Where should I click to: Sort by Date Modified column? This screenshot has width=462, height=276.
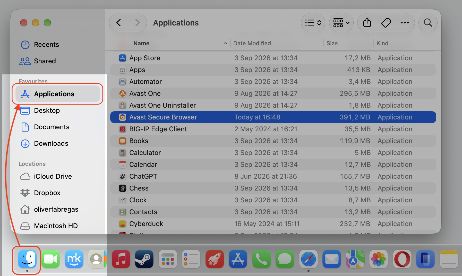pyautogui.click(x=252, y=43)
